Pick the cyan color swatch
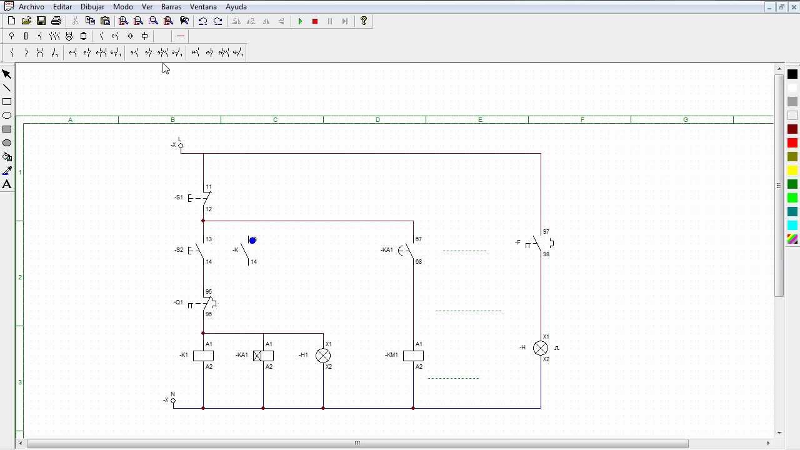 pyautogui.click(x=792, y=226)
